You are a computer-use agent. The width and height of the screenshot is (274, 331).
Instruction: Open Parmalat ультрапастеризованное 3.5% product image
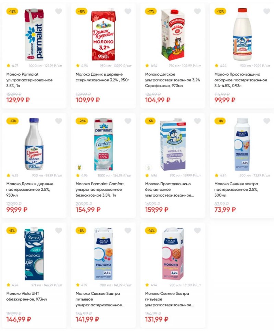34,35
